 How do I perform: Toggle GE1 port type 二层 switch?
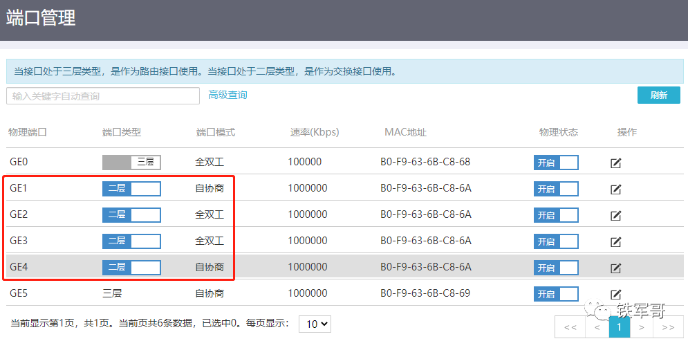point(131,189)
